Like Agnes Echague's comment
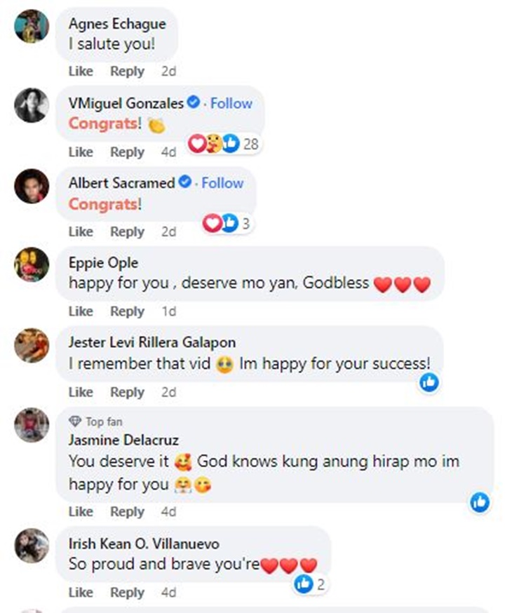The image size is (526, 613). pyautogui.click(x=81, y=72)
